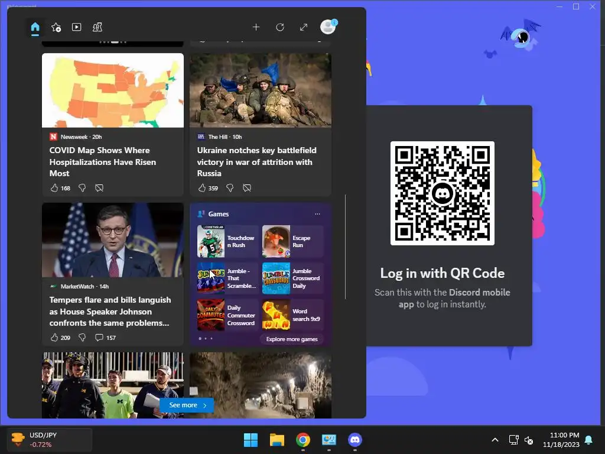Open the 157 comments on Johnson article
Viewport: 605px width, 454px height.
click(105, 338)
